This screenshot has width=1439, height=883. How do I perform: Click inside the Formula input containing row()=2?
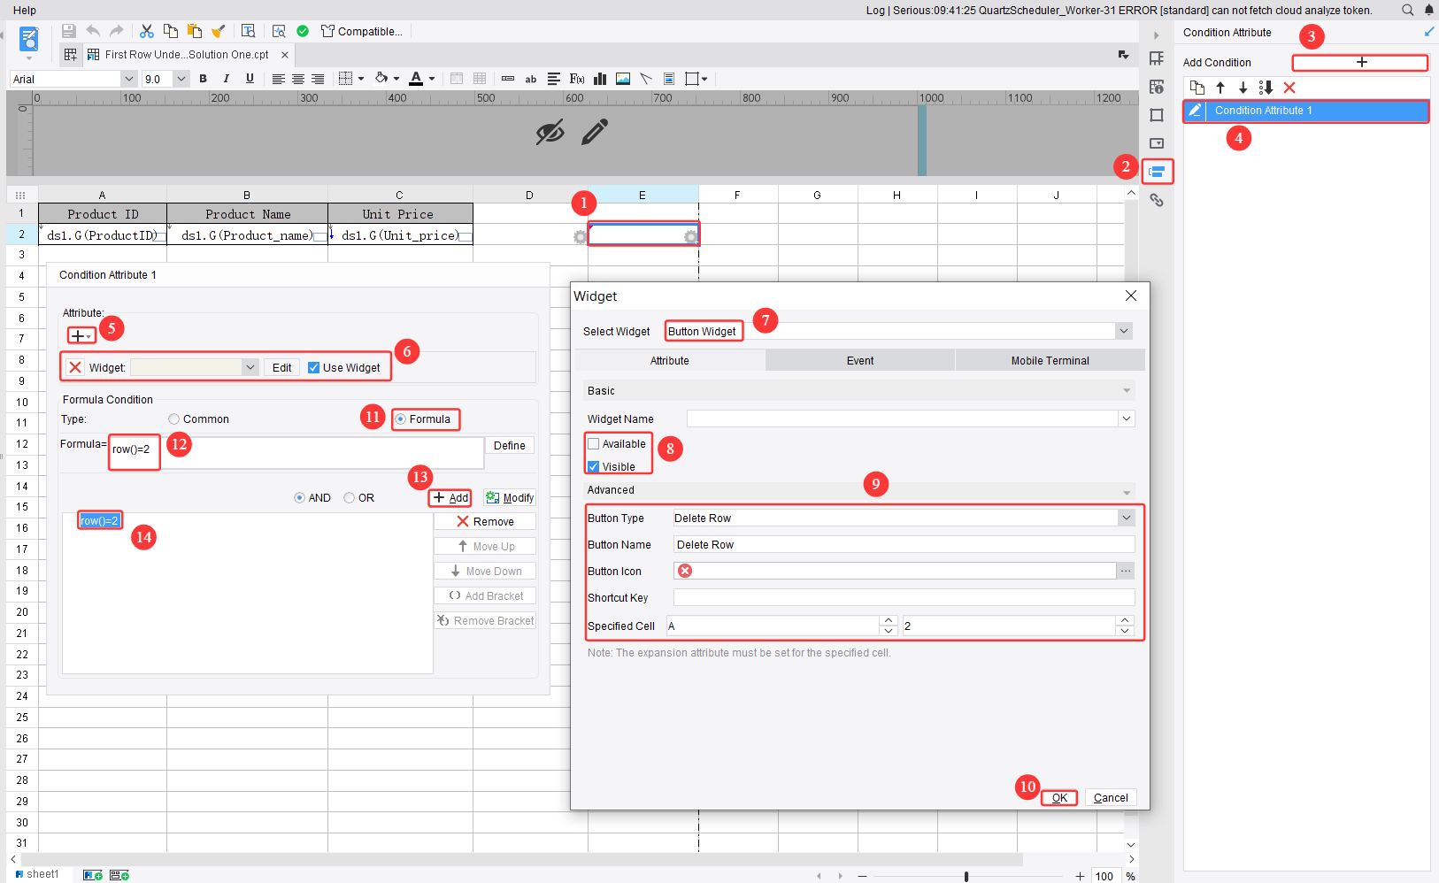[134, 452]
